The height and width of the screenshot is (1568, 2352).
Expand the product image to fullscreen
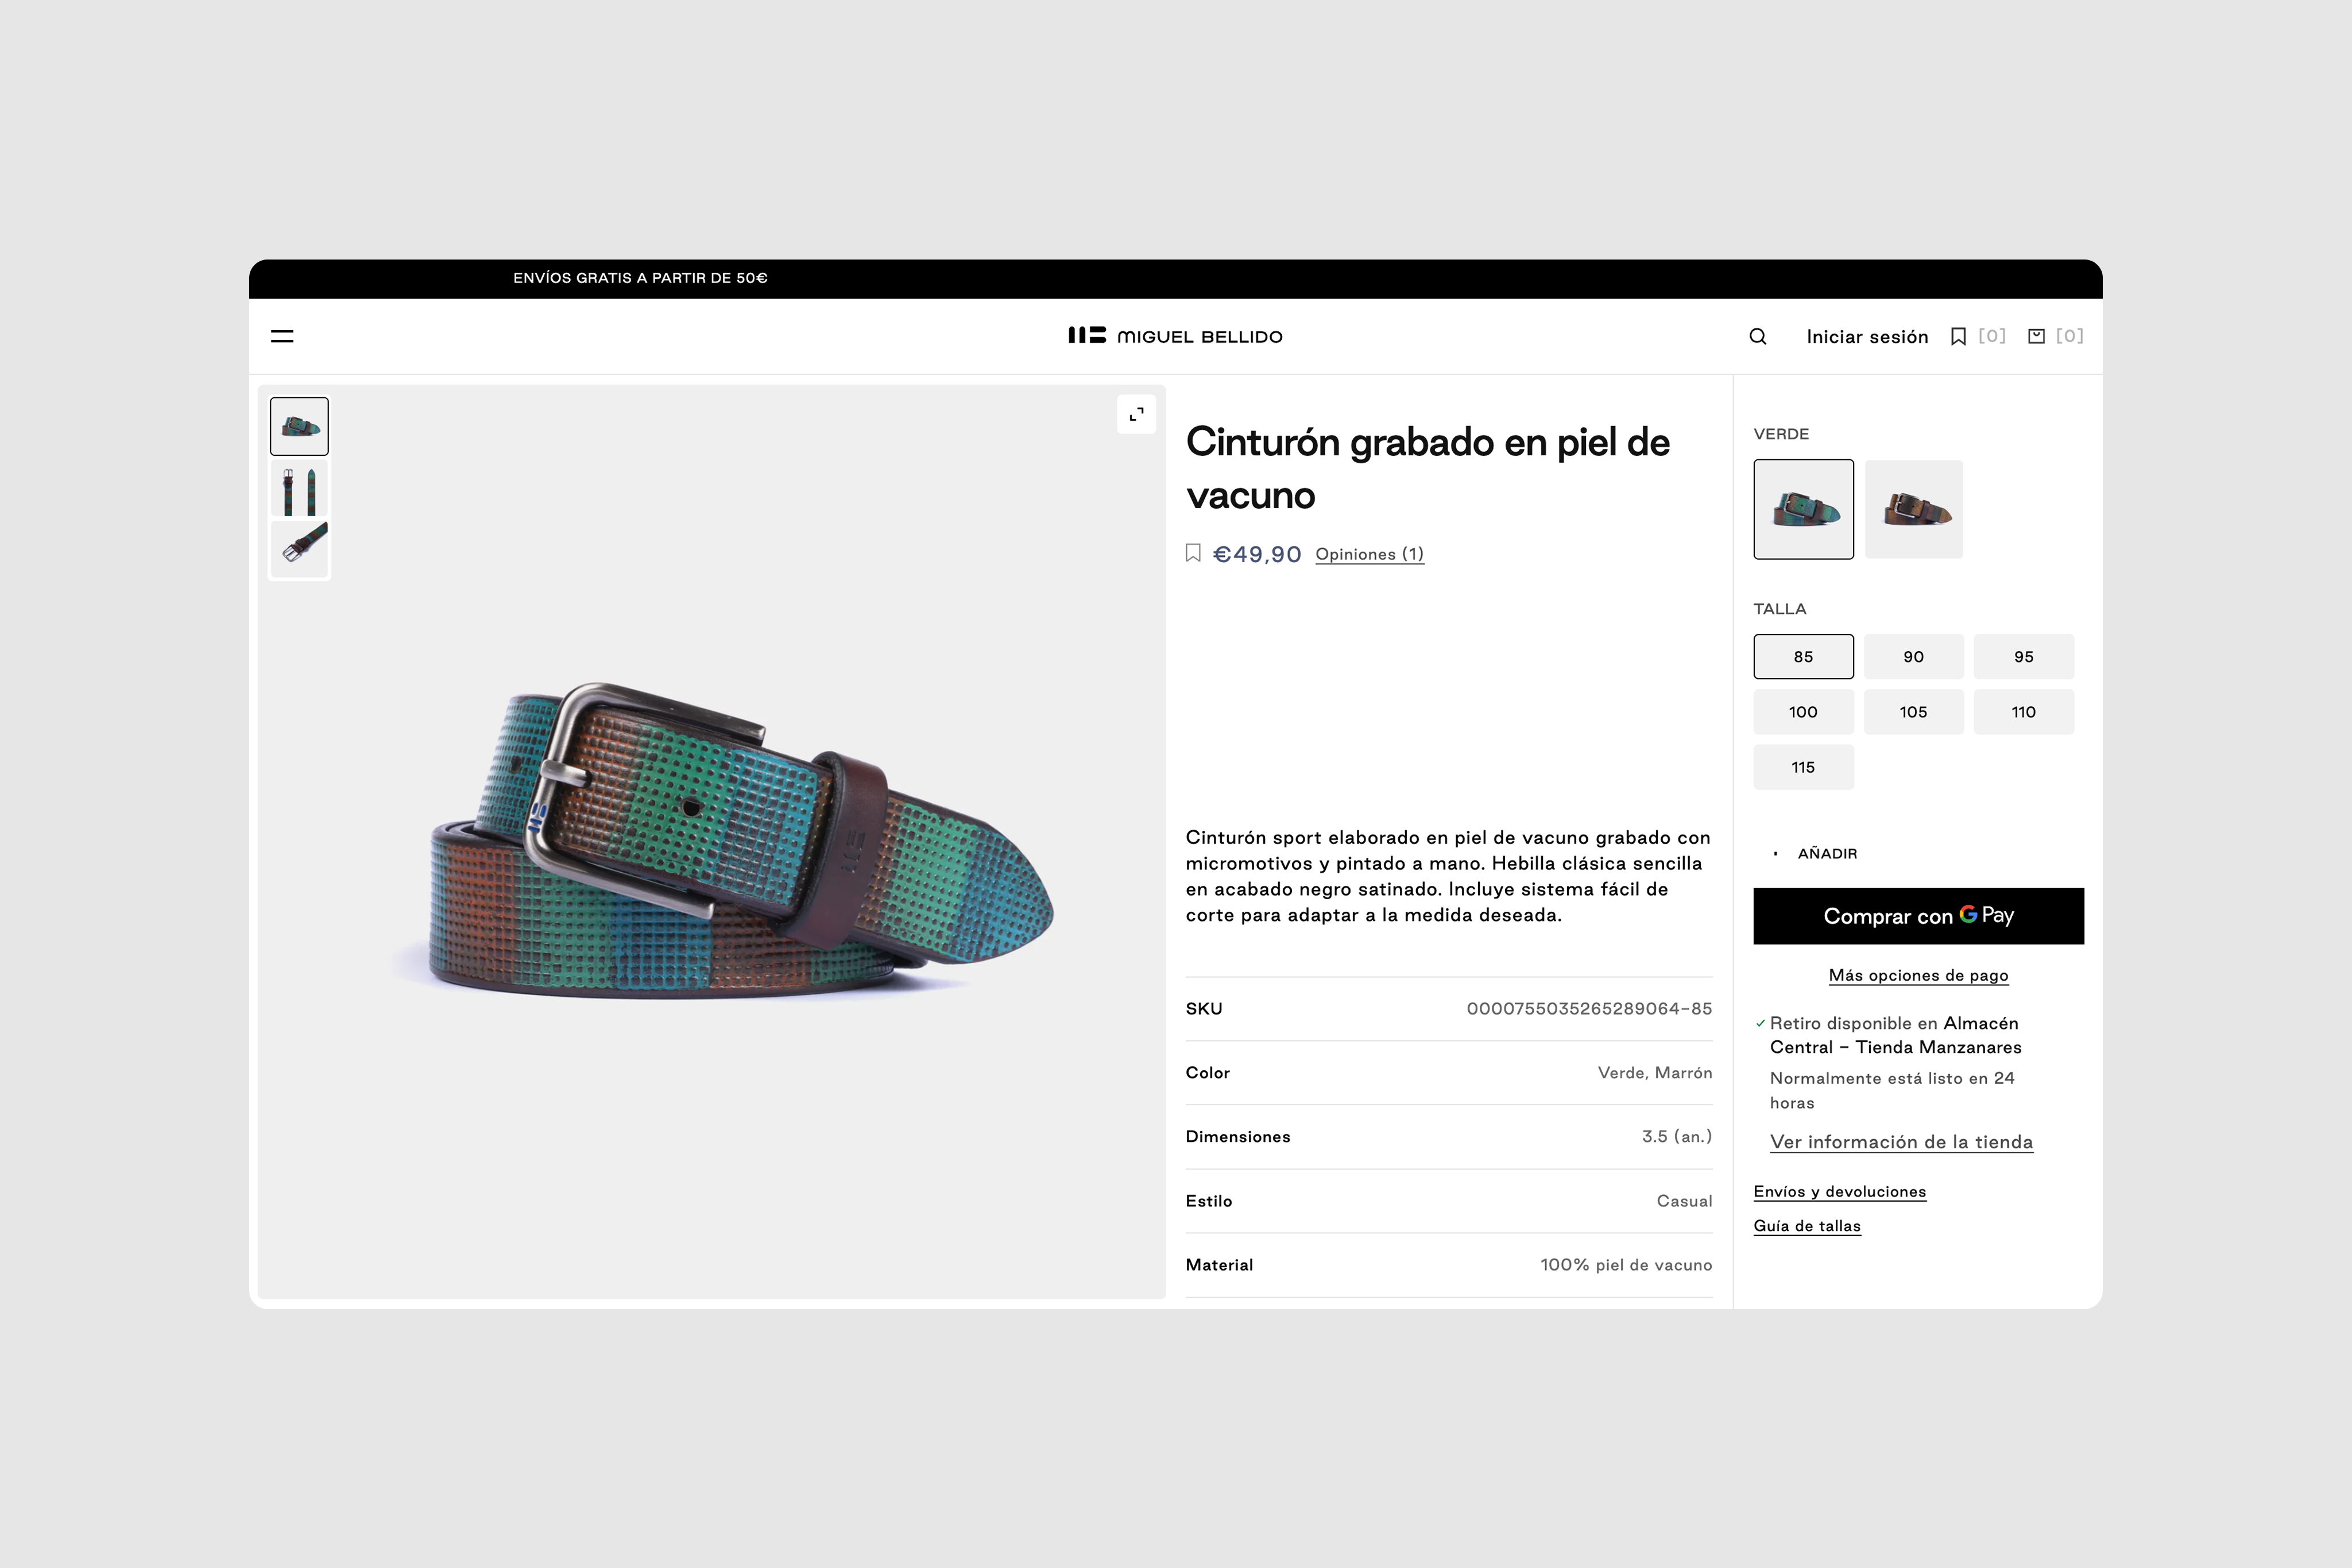pyautogui.click(x=1136, y=414)
